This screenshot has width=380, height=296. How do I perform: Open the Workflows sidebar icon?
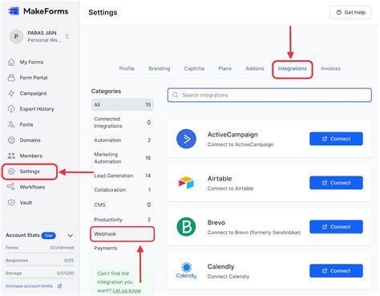coord(11,187)
